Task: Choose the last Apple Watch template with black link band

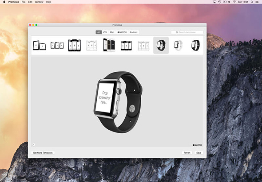Action: pyautogui.click(x=195, y=45)
